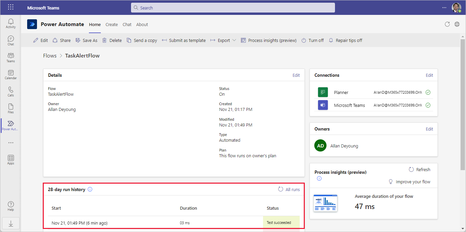This screenshot has height=232, width=466.
Task: Open settings and more ellipsis in title bar
Action: pyautogui.click(x=444, y=7)
